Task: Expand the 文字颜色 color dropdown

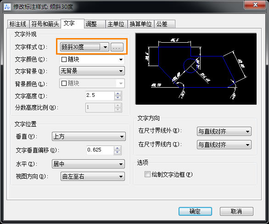Action: tap(92, 60)
